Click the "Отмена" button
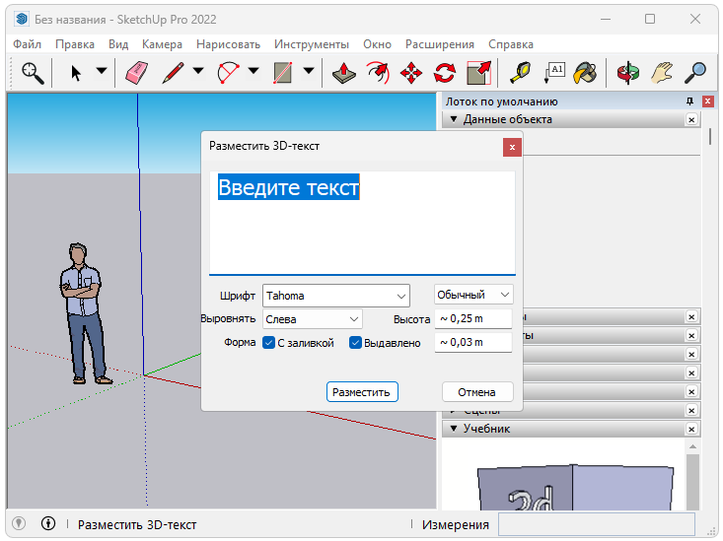Screen dimensions: 723x541 tap(476, 392)
